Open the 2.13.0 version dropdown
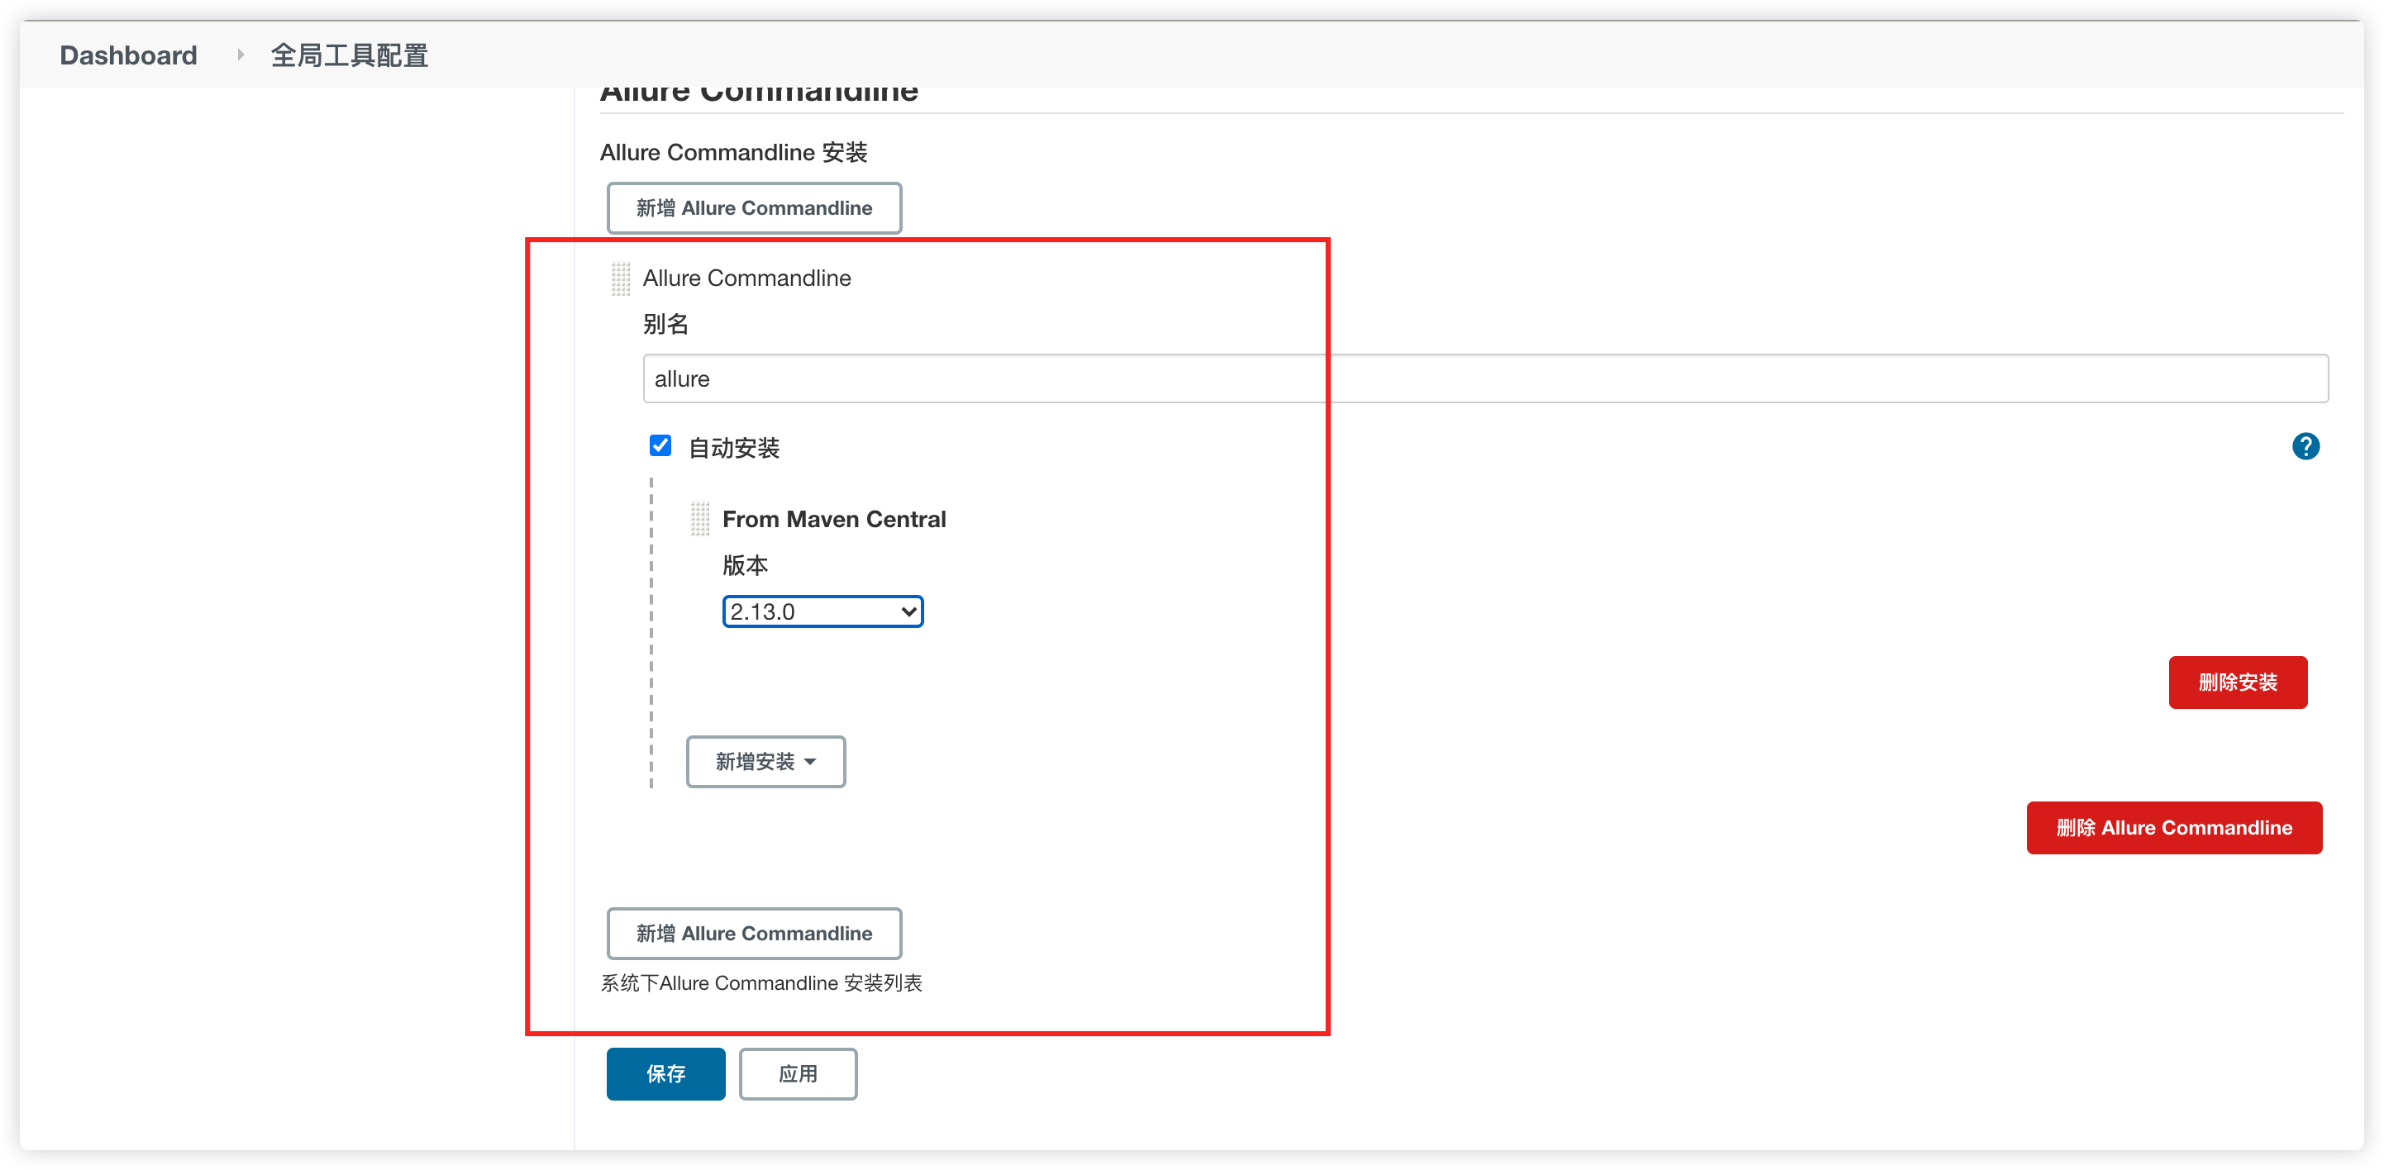The image size is (2384, 1170). pyautogui.click(x=822, y=611)
